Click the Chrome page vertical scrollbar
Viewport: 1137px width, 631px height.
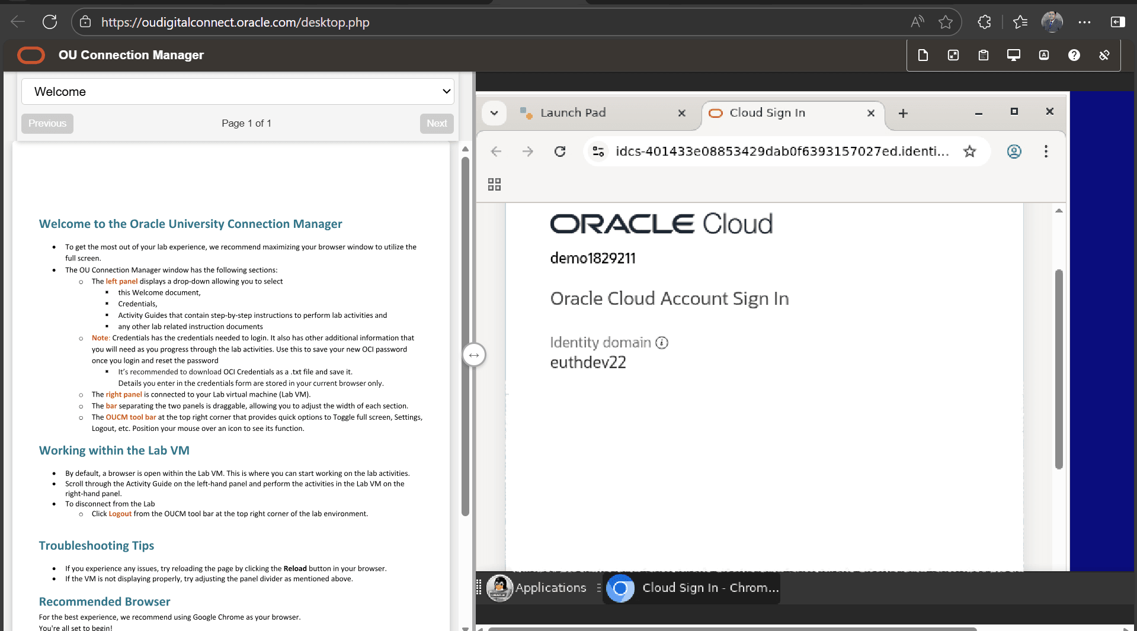[1059, 369]
